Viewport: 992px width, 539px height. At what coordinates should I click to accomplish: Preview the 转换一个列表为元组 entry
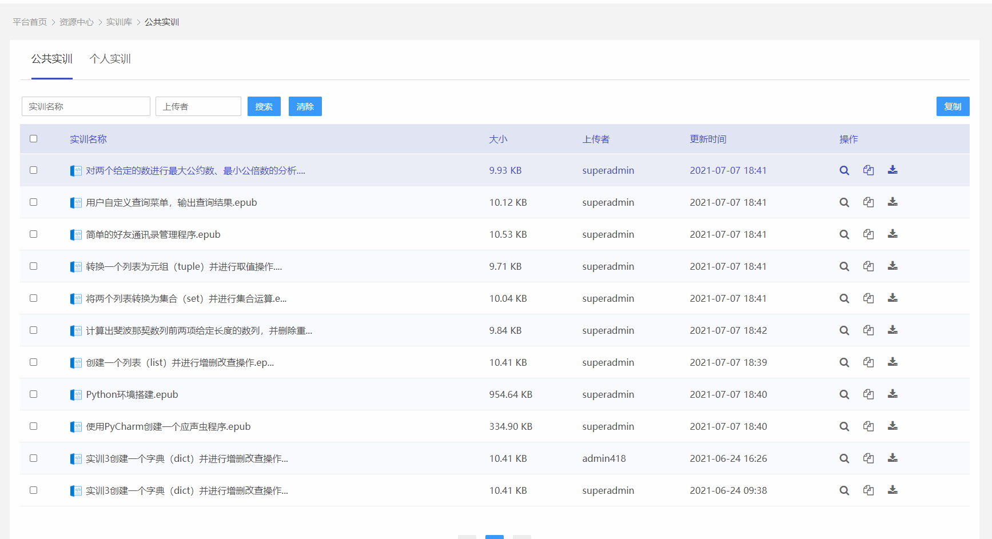pos(844,266)
